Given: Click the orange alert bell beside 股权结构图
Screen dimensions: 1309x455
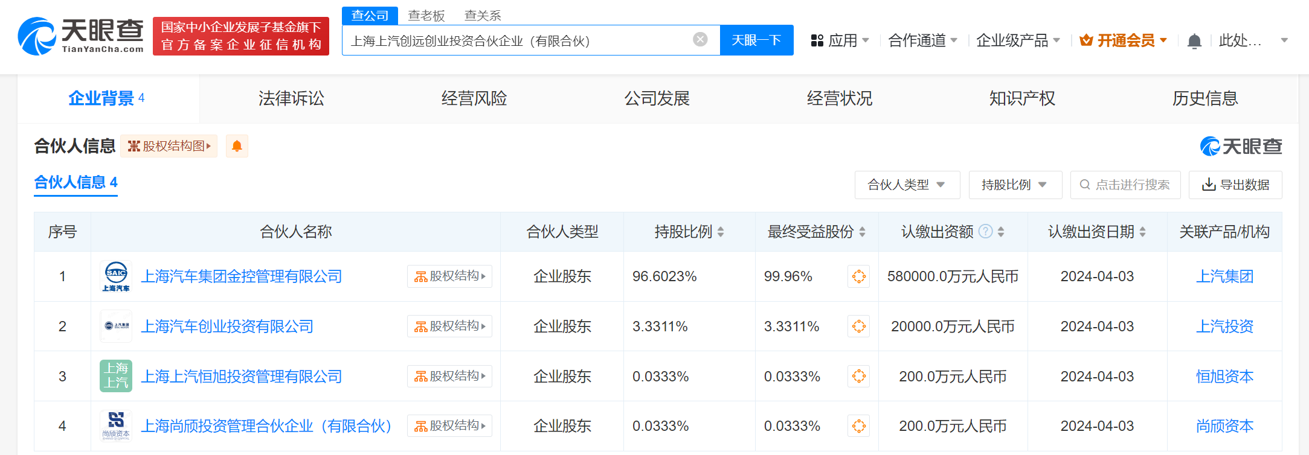Looking at the screenshot, I should pyautogui.click(x=237, y=146).
